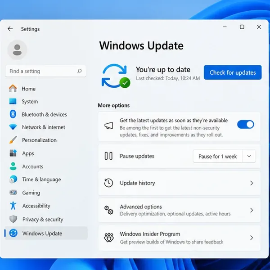
Task: Click the Windows Update sidebar icon
Action: pos(13,233)
